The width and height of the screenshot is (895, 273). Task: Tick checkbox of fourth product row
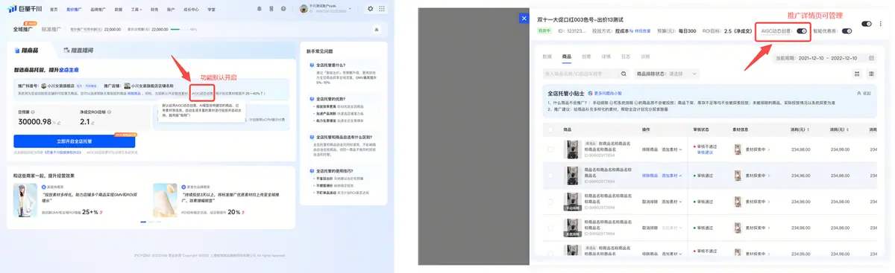point(550,228)
